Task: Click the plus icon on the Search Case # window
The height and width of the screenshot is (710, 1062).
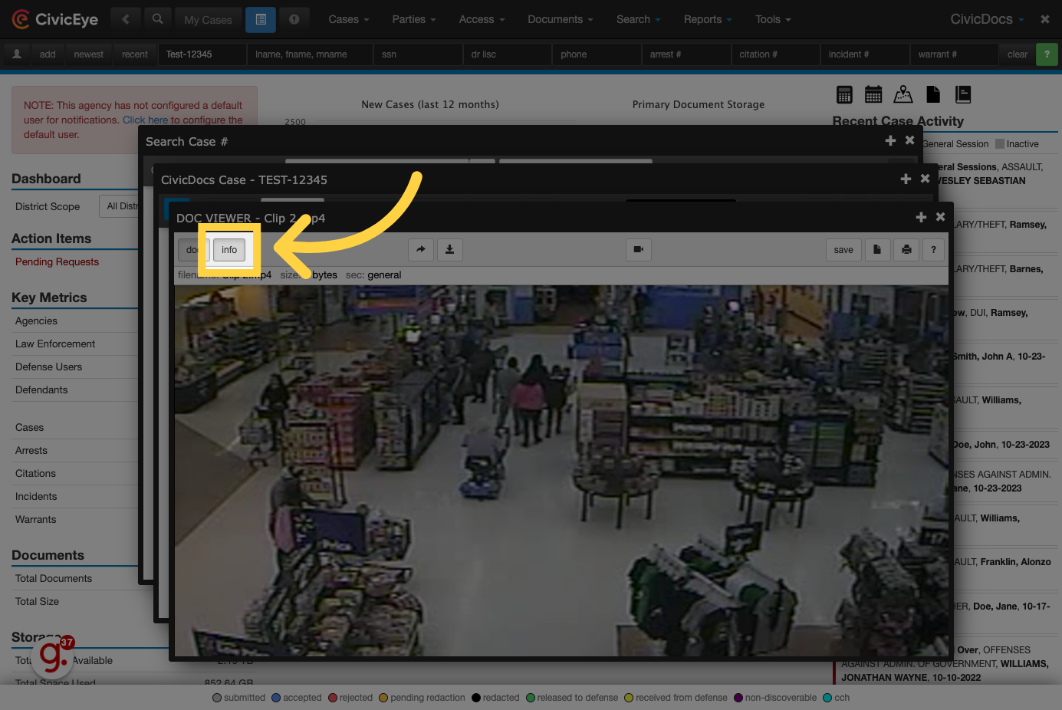Action: (x=890, y=140)
